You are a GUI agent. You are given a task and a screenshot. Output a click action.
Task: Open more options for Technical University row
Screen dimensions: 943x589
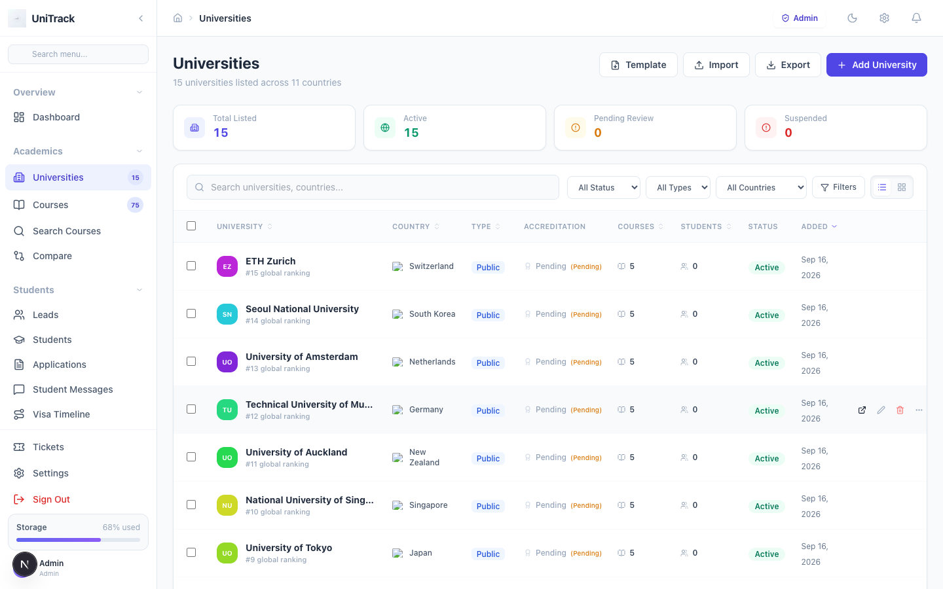(x=919, y=410)
